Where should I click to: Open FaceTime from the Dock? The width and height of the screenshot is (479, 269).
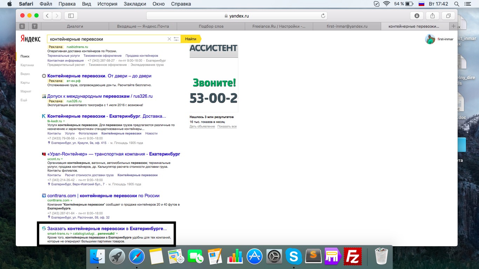195,256
